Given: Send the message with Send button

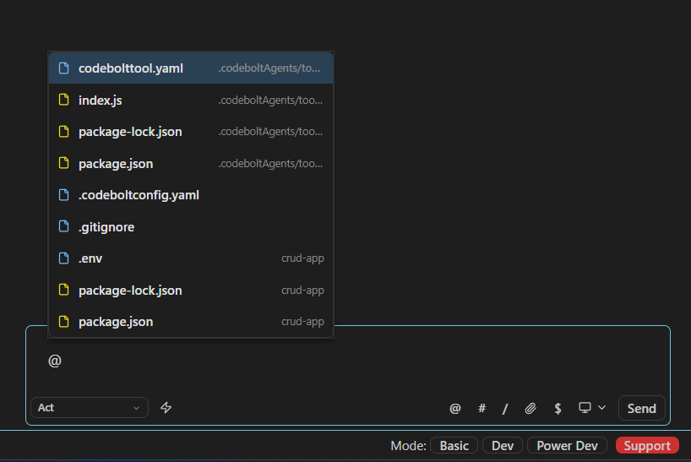Looking at the screenshot, I should (x=642, y=408).
